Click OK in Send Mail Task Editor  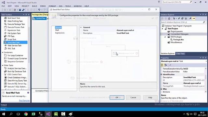point(117,97)
